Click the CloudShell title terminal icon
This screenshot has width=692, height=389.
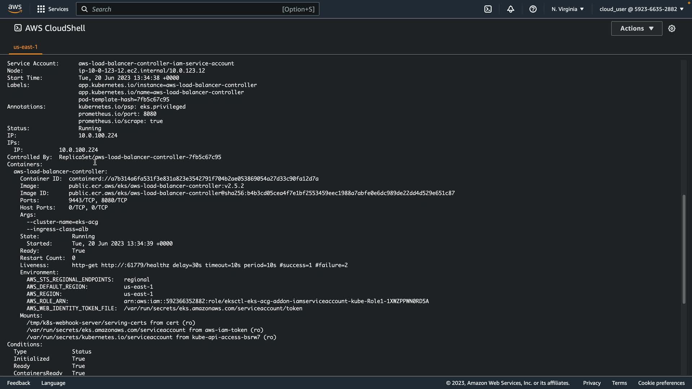pos(18,28)
